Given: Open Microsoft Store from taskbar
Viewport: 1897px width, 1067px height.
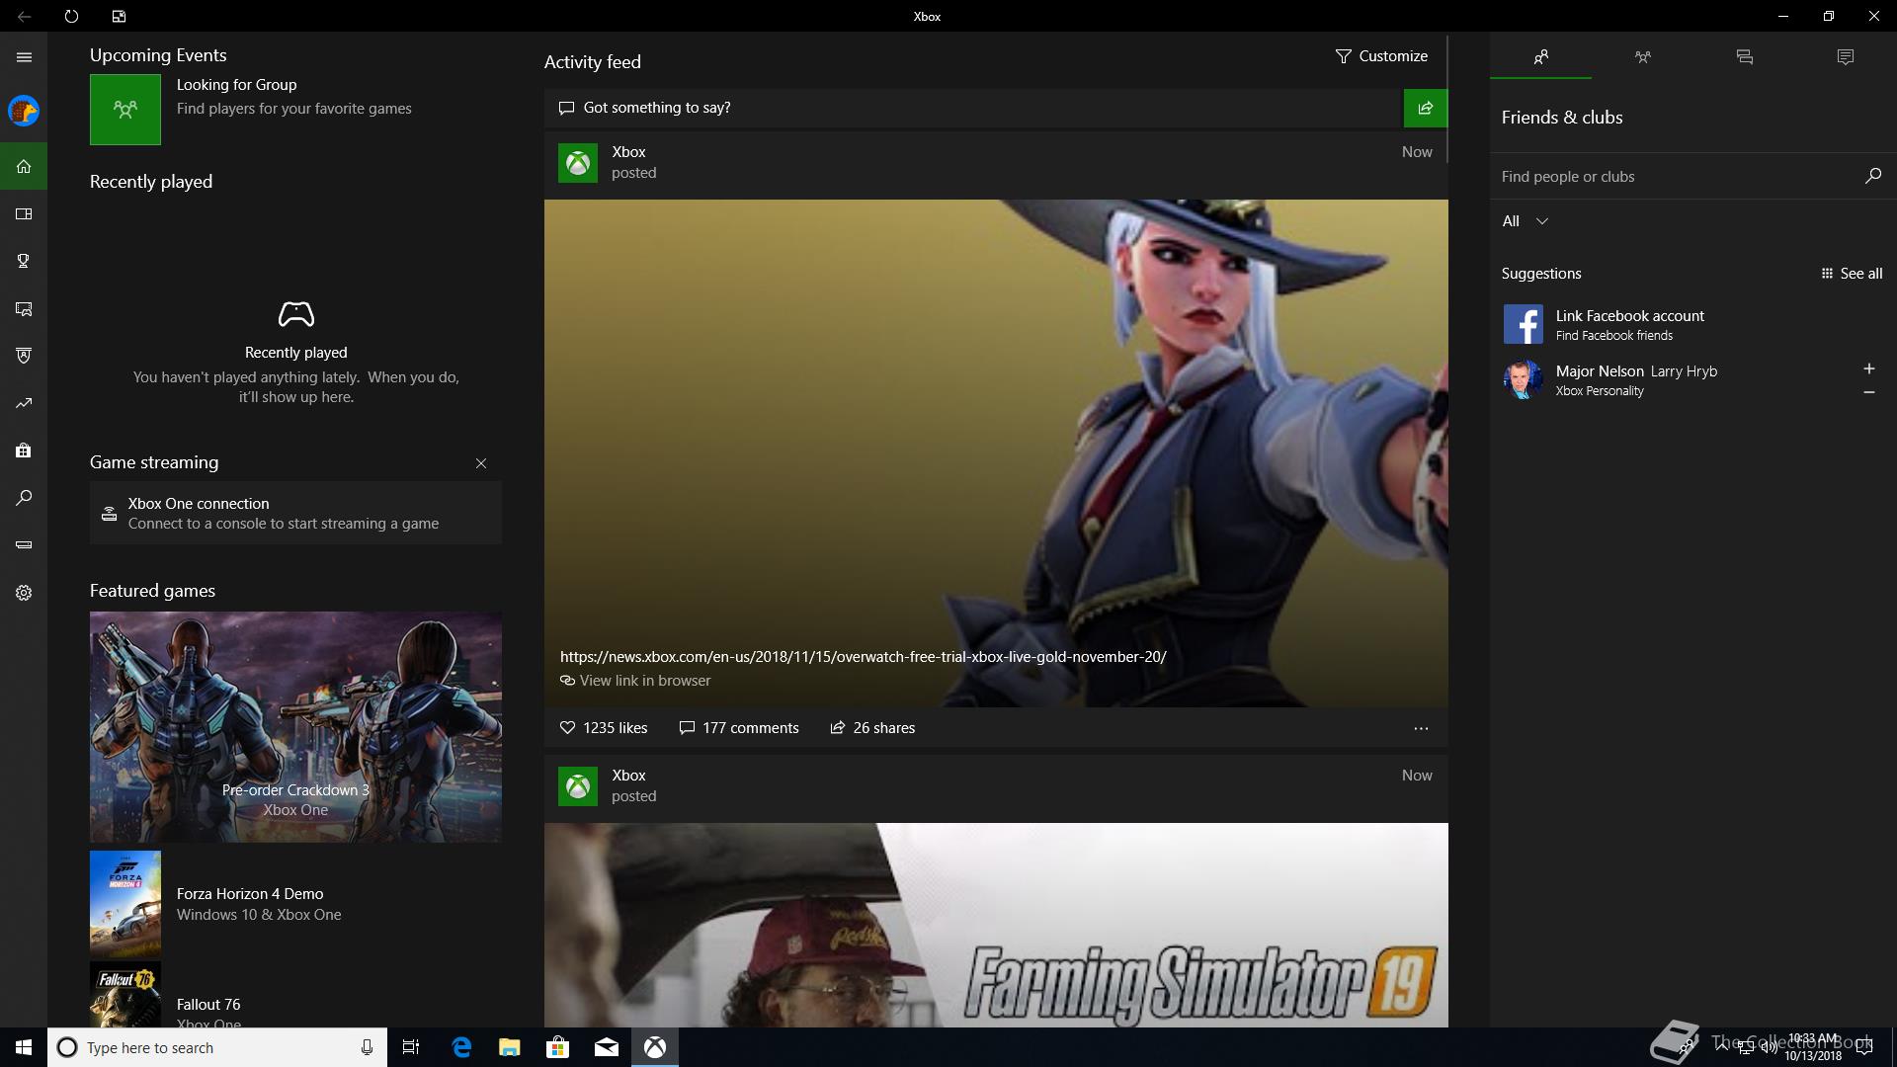Looking at the screenshot, I should pos(558,1047).
